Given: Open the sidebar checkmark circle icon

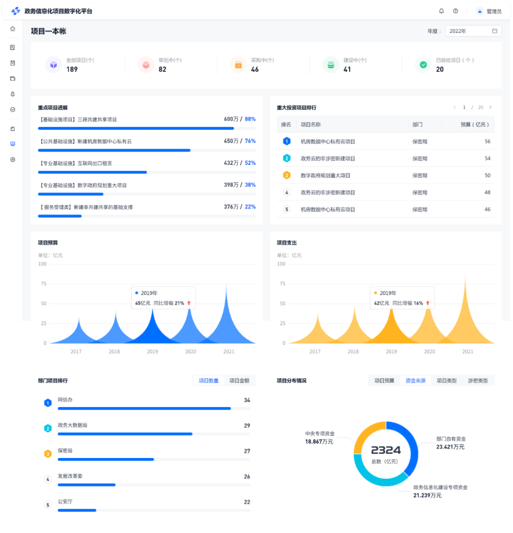Looking at the screenshot, I should click(12, 110).
